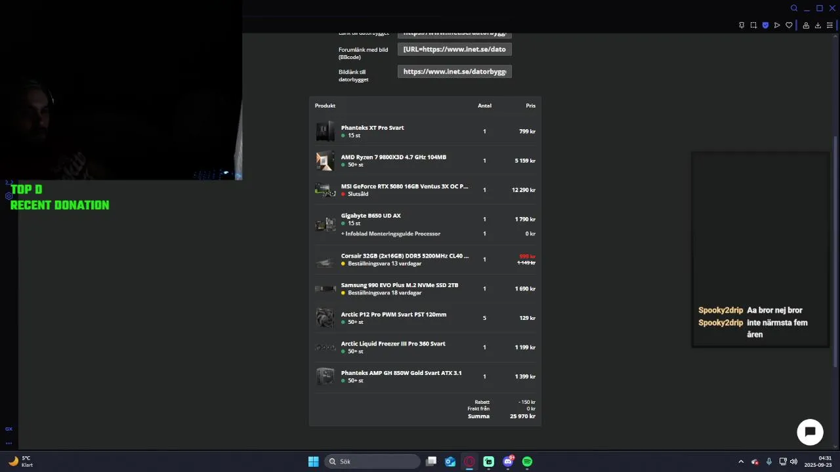Click the Pris column header
This screenshot has height=472, width=840.
[530, 106]
